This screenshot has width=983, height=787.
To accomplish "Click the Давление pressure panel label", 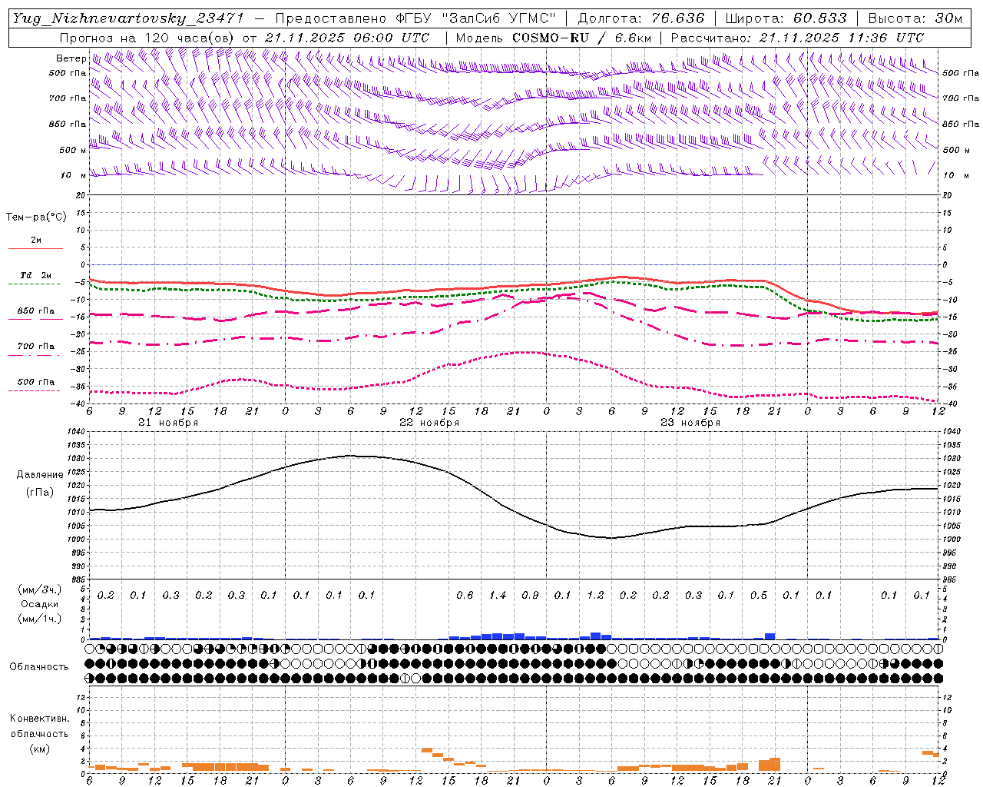I will point(40,475).
